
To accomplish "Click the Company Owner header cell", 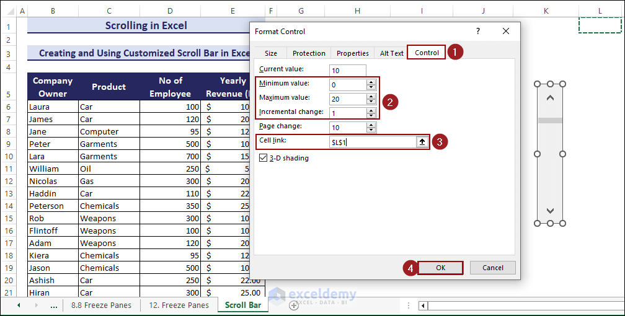I will [x=53, y=87].
